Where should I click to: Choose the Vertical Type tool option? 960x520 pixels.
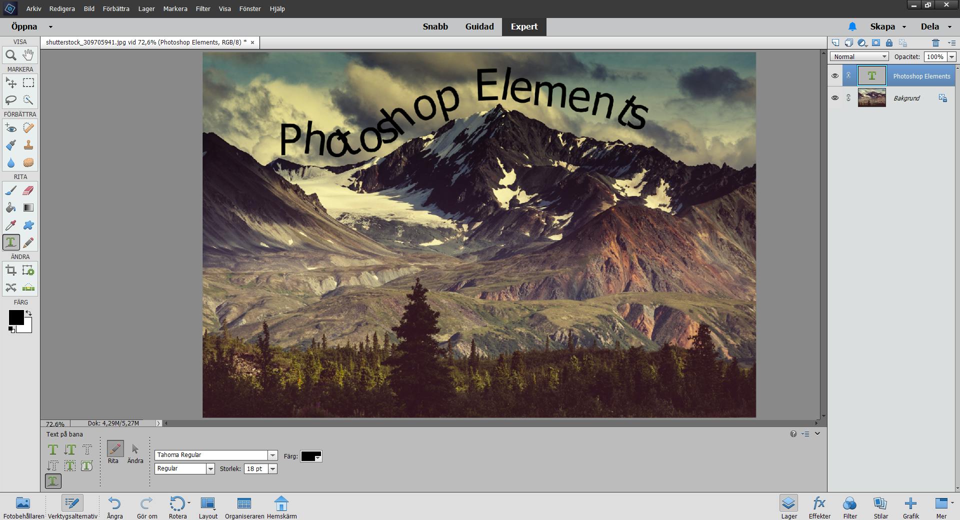point(70,449)
